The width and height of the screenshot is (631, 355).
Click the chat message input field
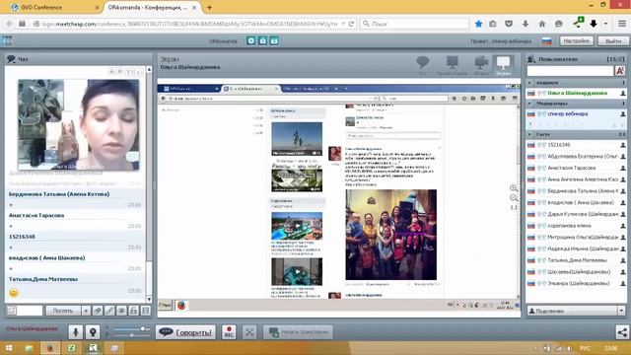(30, 311)
